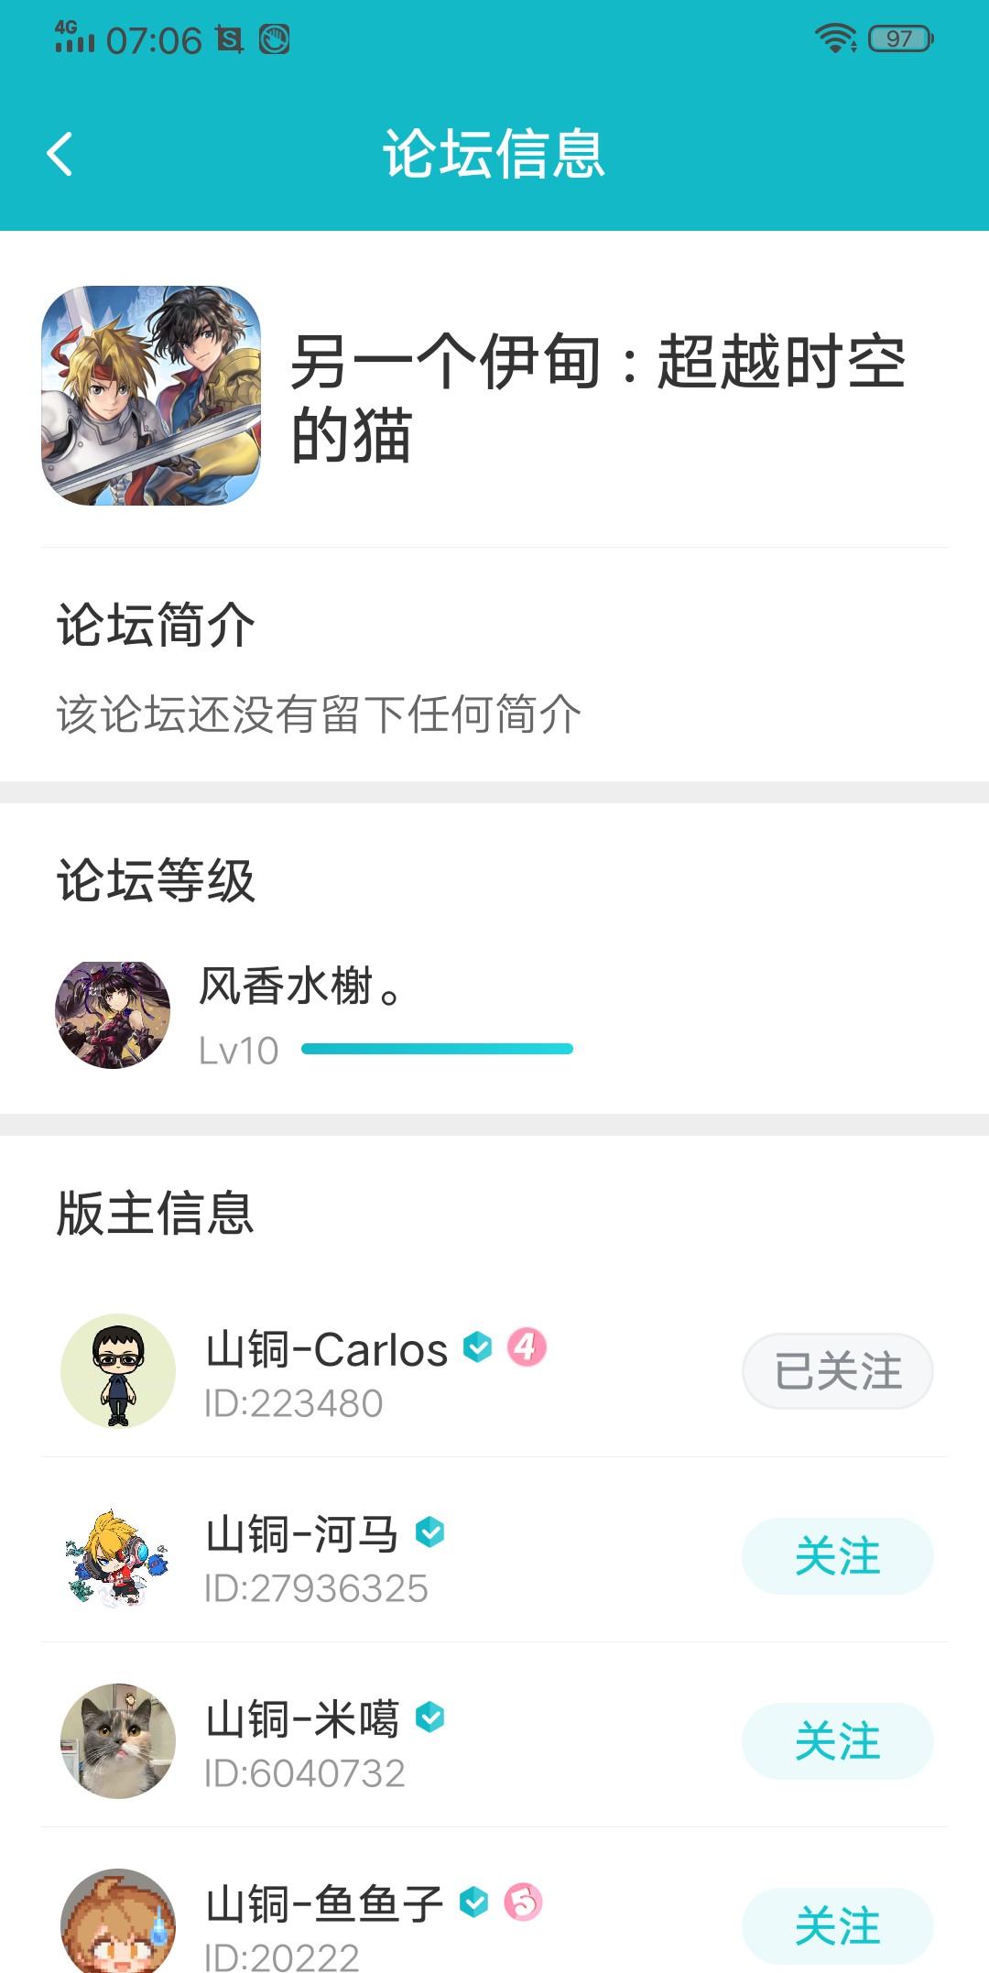Follow moderator 山铜-鱼鱼子
989x1973 pixels.
pos(837,1924)
